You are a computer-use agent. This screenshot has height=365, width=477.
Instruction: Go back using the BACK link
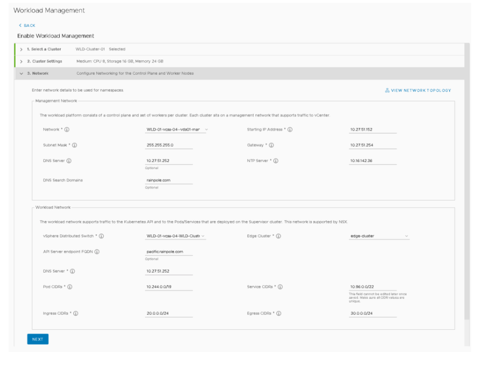pos(27,26)
